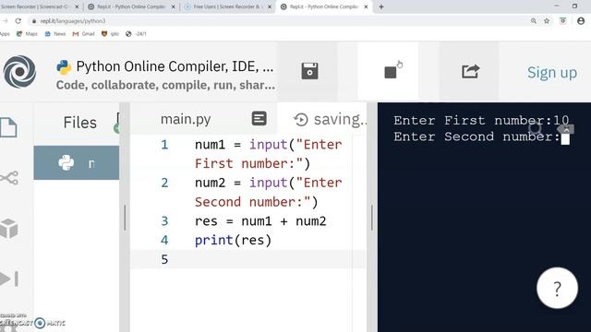Image resolution: width=591 pixels, height=332 pixels.
Task: Select the Python file in Files list
Action: coord(77,162)
